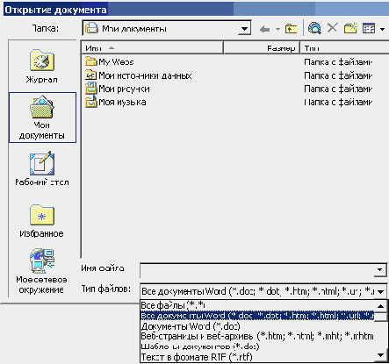Open the Избранное favorites place
This screenshot has width=389, height=364.
click(42, 221)
